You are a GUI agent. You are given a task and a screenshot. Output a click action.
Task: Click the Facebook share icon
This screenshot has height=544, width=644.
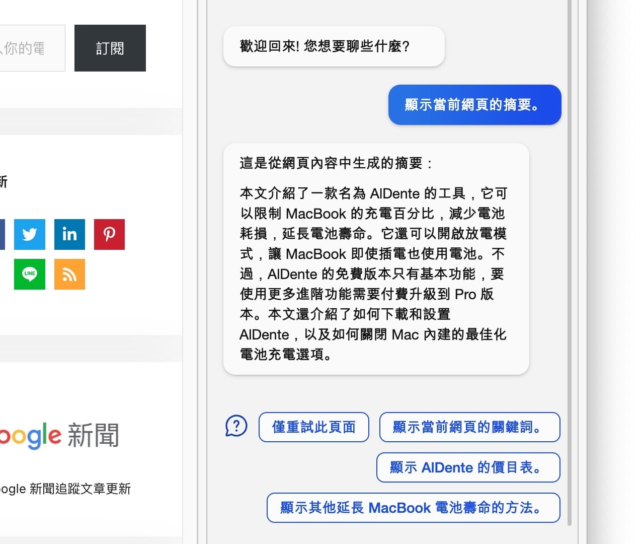tap(2, 234)
